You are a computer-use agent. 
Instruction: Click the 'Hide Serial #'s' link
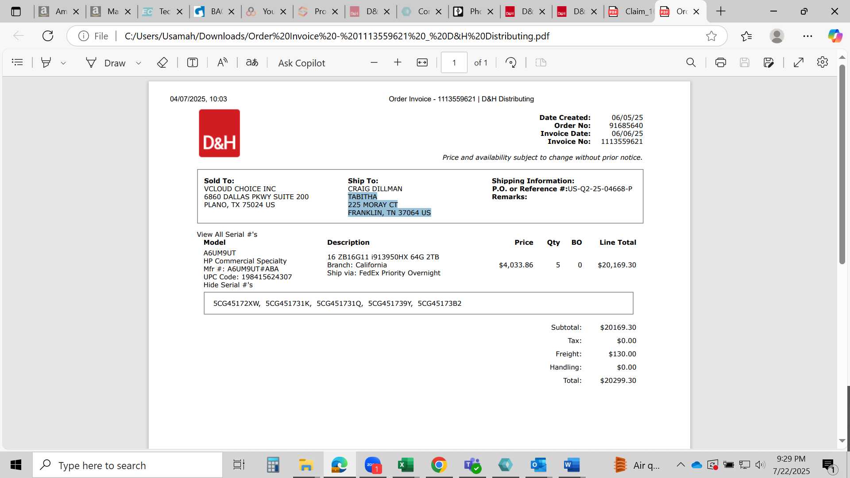pyautogui.click(x=228, y=285)
